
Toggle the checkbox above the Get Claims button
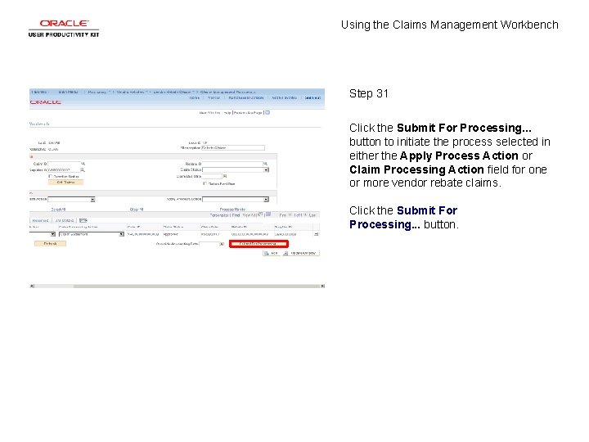[x=50, y=176]
